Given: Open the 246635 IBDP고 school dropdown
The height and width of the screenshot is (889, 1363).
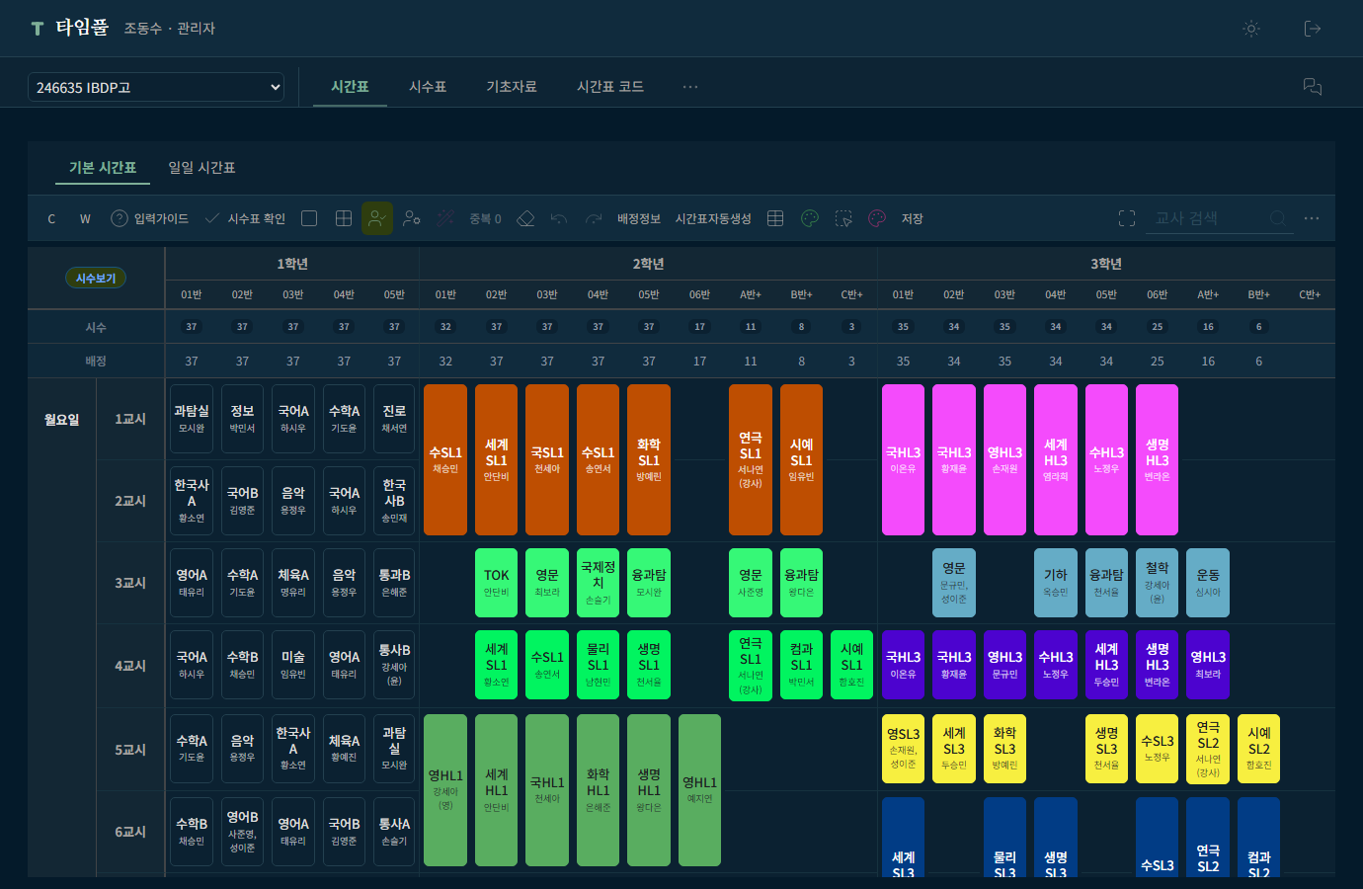Looking at the screenshot, I should [x=156, y=87].
